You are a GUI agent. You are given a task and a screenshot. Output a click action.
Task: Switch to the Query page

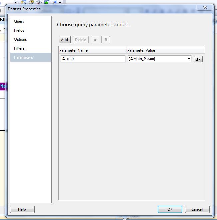point(19,21)
